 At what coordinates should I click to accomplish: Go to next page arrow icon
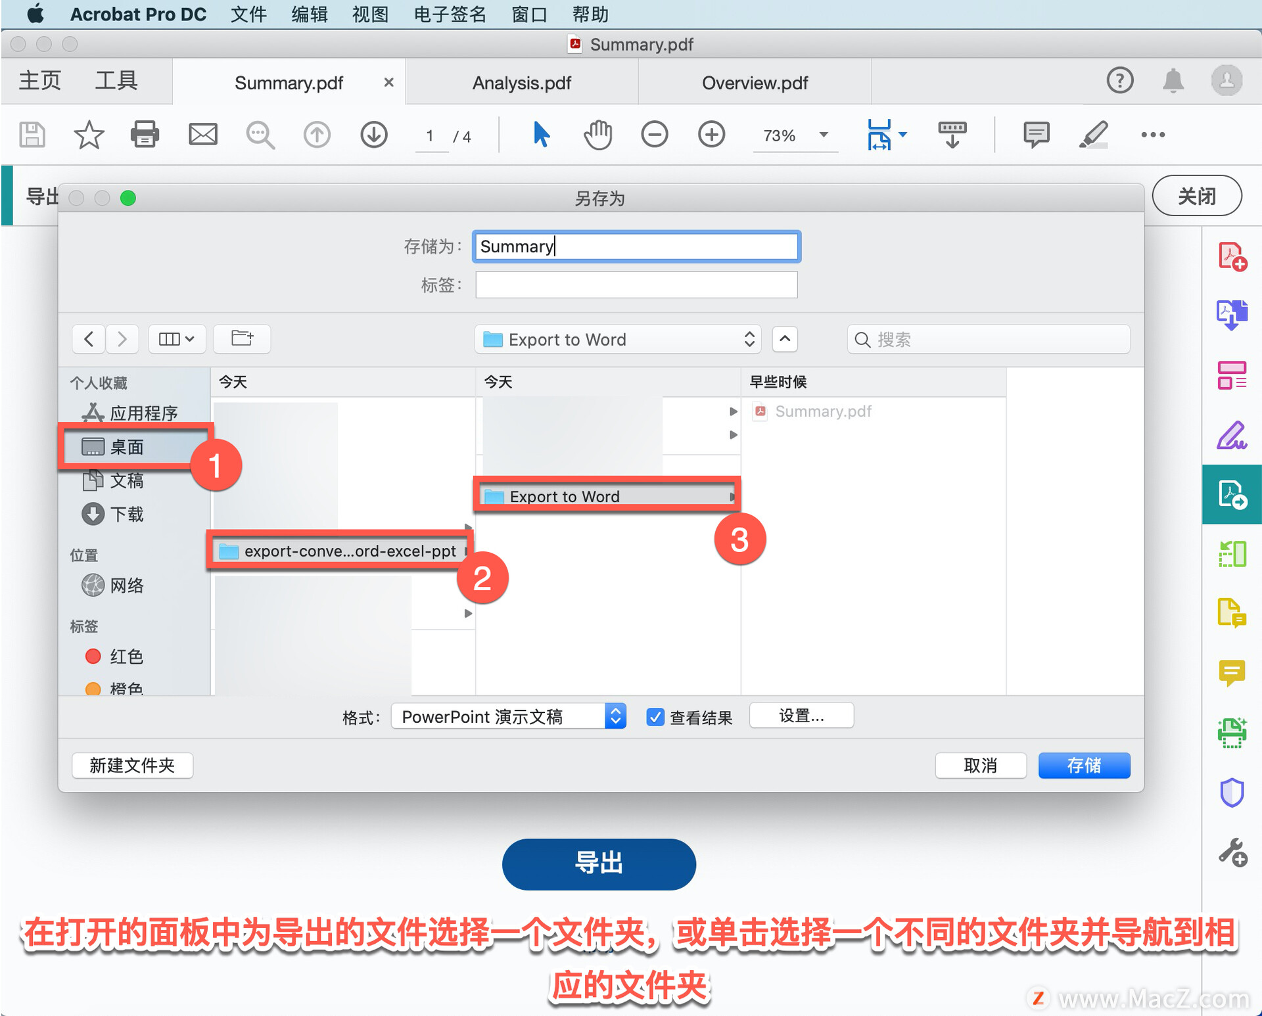coord(374,135)
